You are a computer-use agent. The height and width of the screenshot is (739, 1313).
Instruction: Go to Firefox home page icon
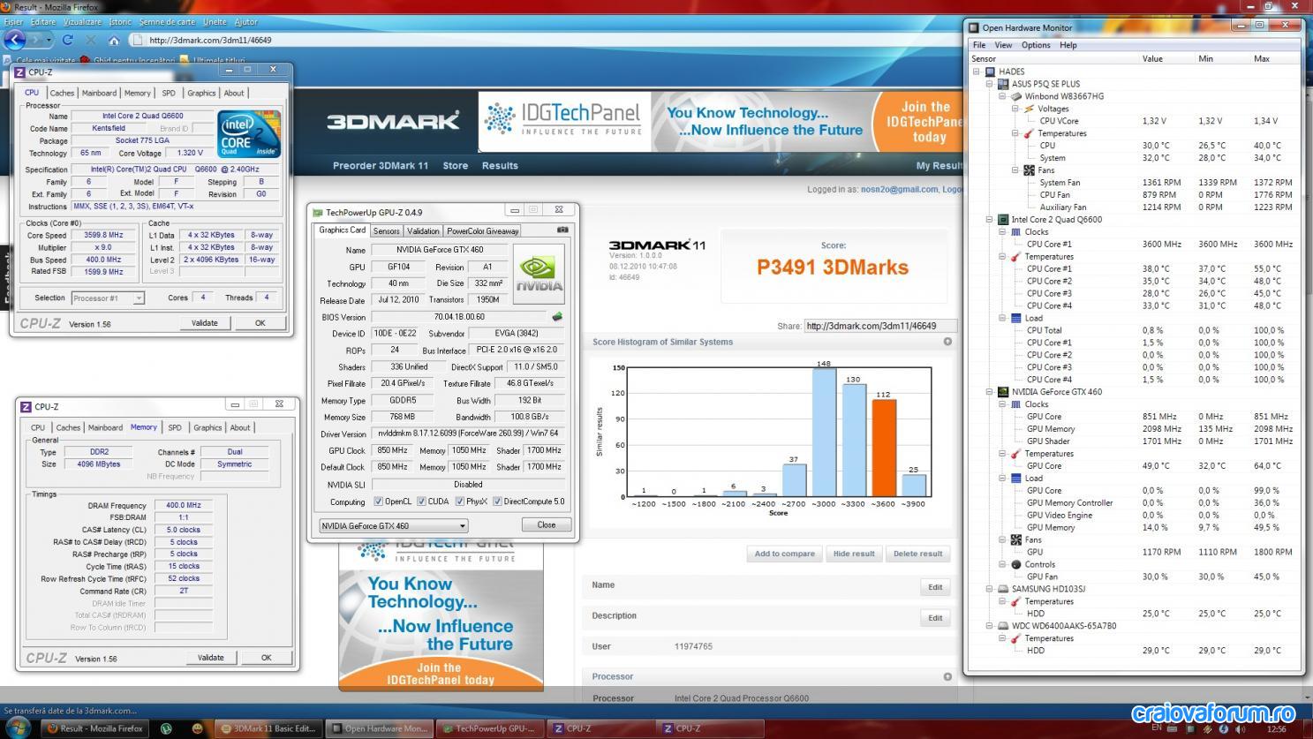pos(114,40)
